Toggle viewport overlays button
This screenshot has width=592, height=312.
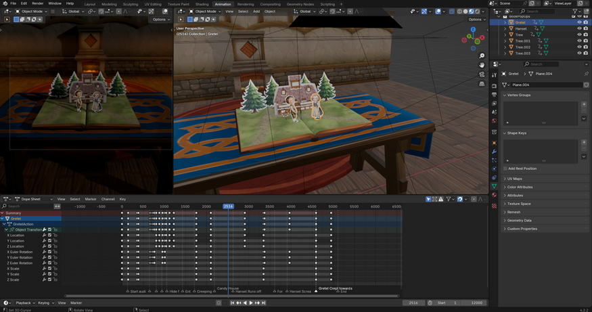click(438, 12)
